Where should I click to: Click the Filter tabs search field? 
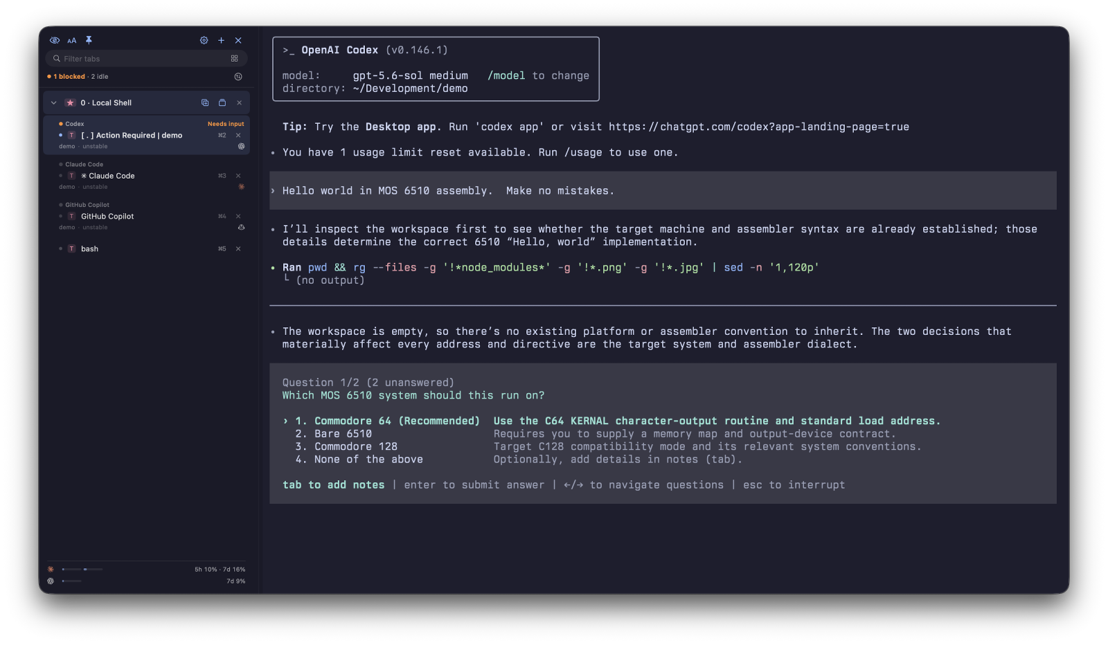146,59
